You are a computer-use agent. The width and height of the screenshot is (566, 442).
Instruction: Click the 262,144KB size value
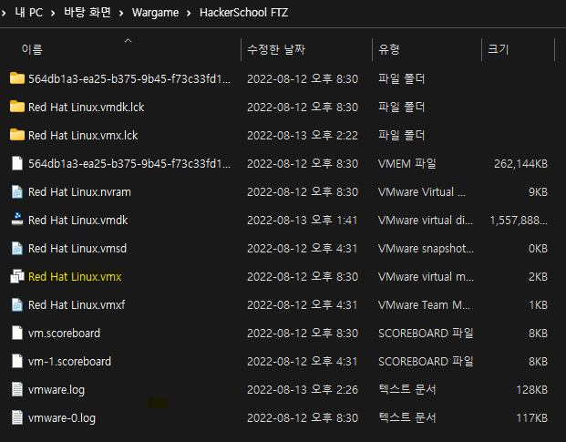pos(520,164)
